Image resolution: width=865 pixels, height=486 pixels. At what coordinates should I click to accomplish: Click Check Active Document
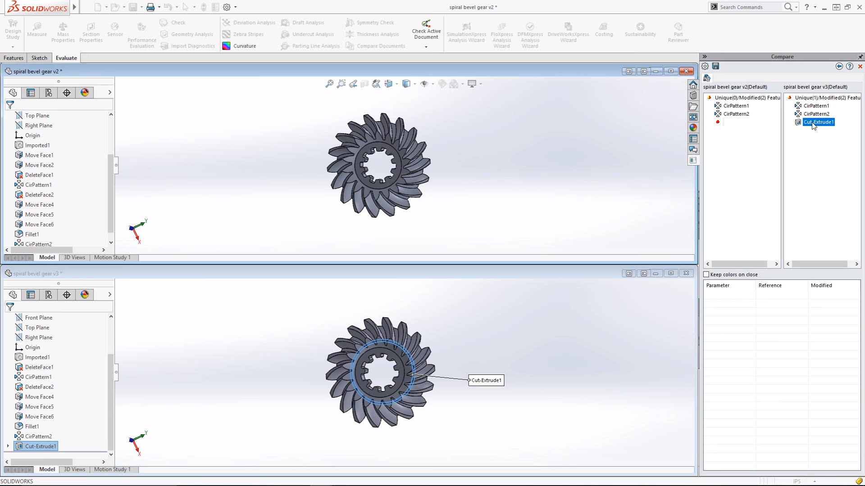click(x=426, y=28)
